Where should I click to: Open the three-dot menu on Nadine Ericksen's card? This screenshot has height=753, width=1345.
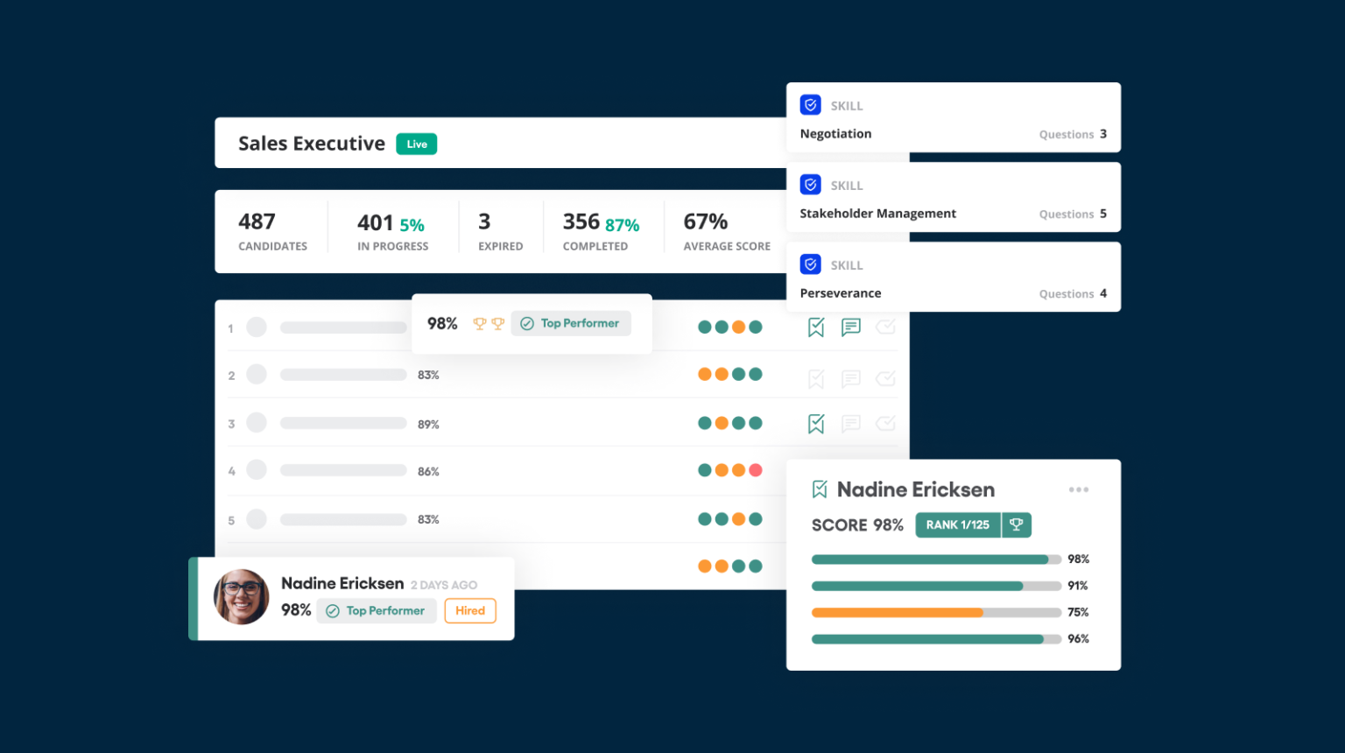tap(1079, 489)
